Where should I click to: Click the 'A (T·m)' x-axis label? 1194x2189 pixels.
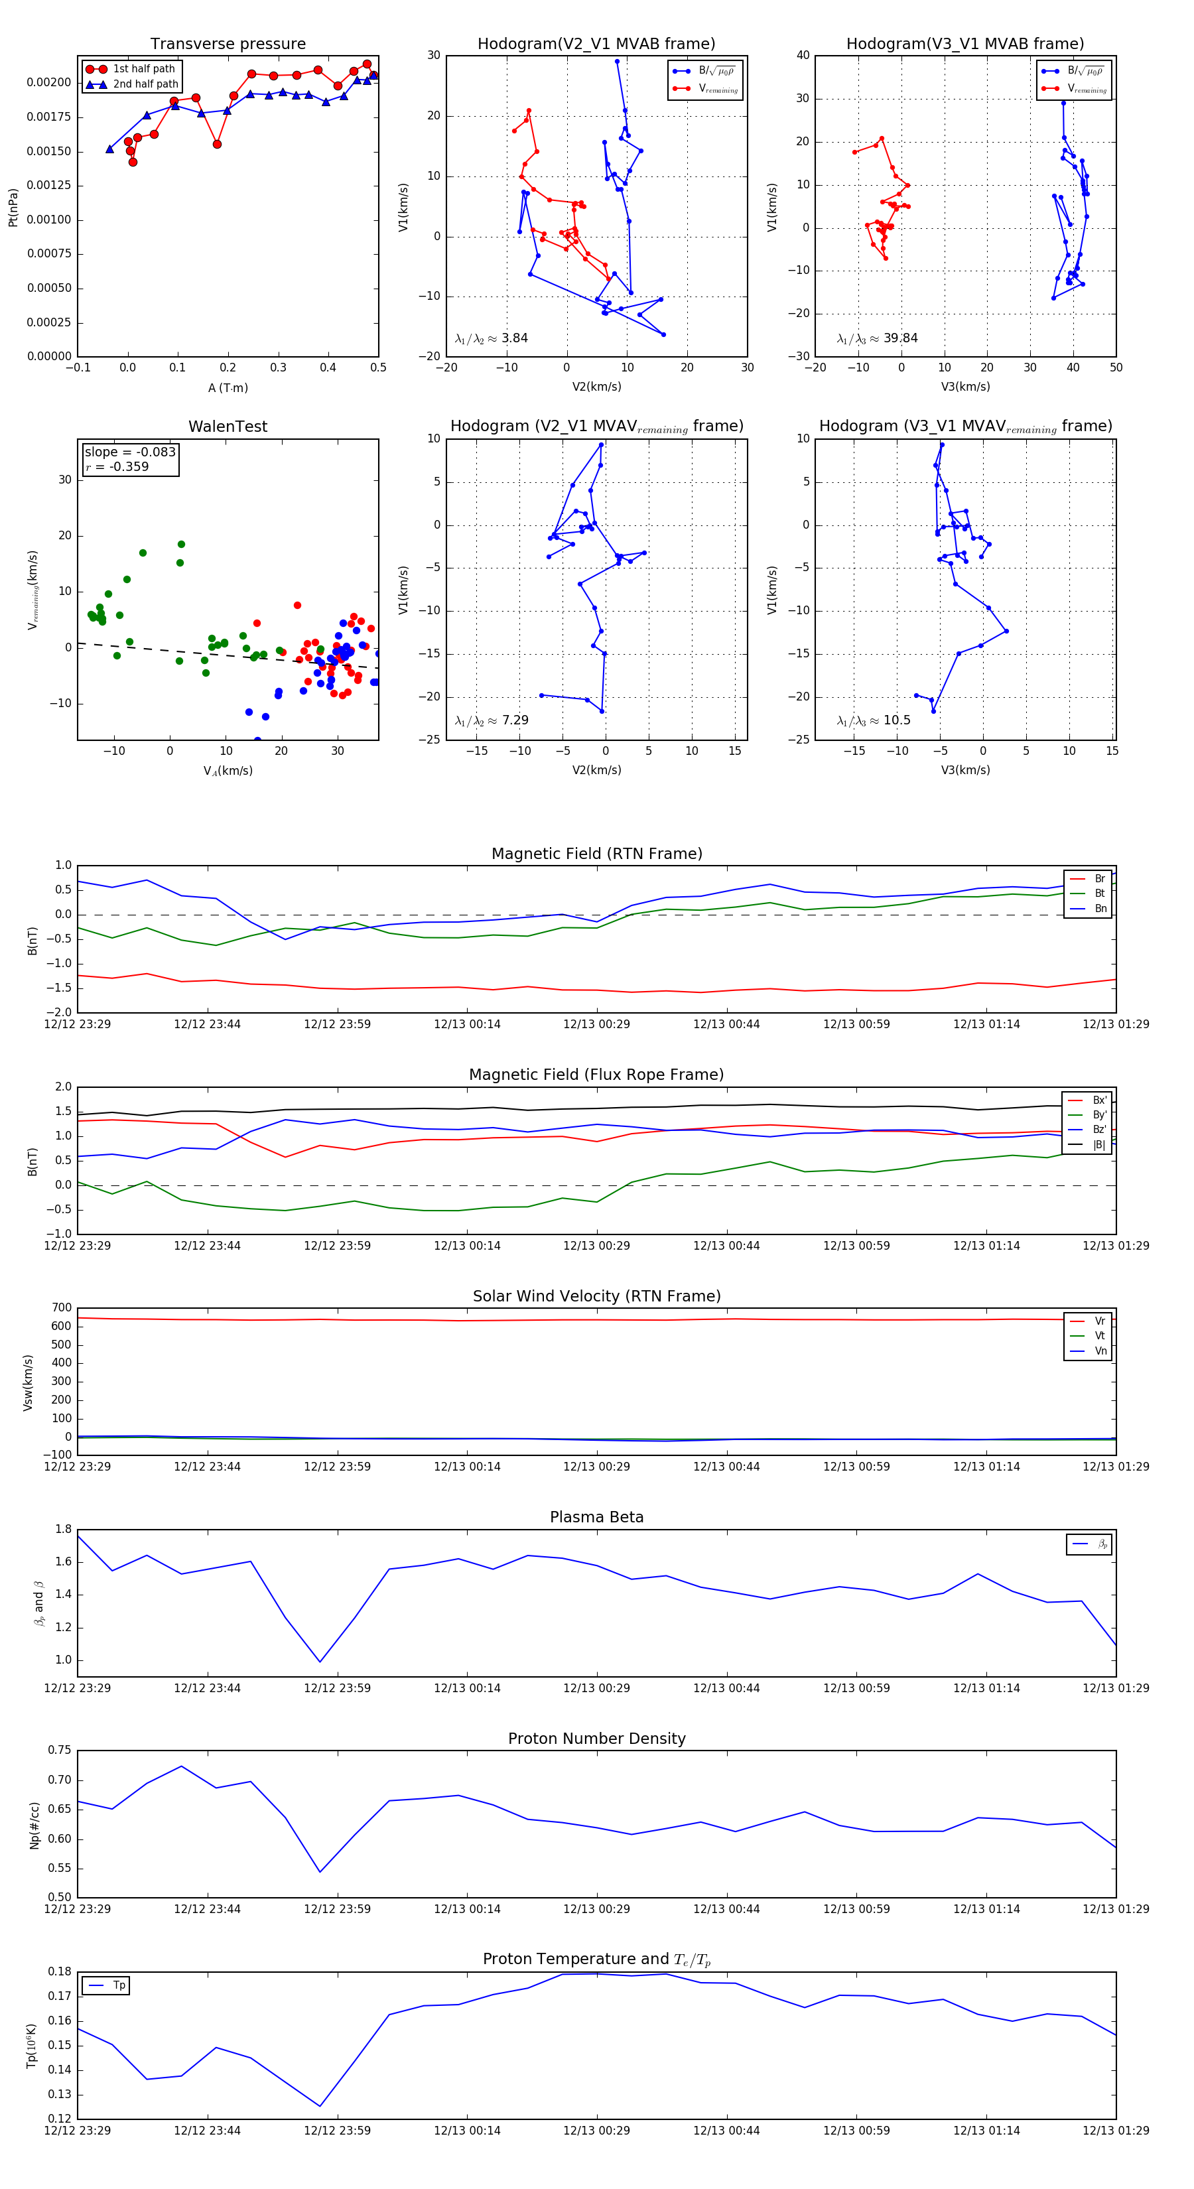click(x=228, y=387)
